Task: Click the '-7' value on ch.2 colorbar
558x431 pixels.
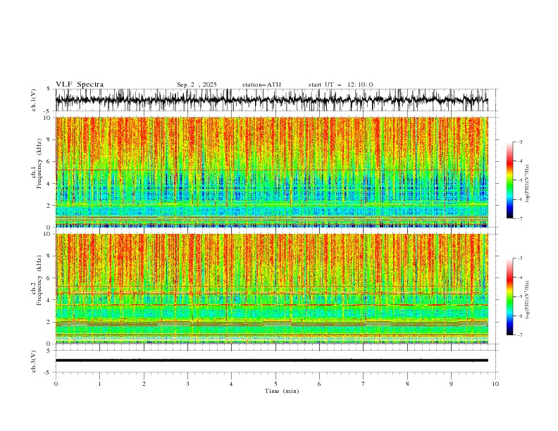Action: tap(519, 335)
